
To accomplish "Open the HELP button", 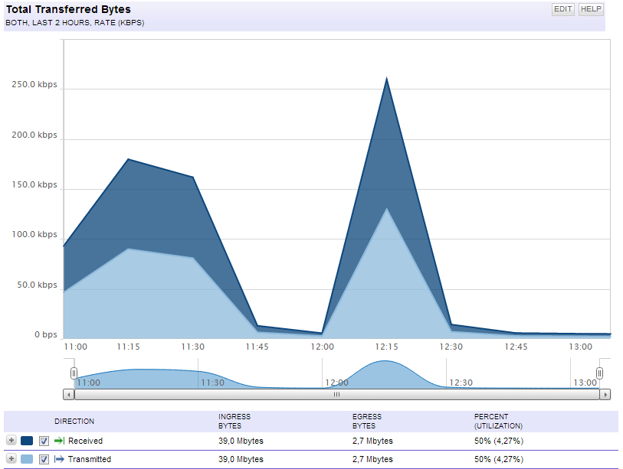I will tap(592, 9).
